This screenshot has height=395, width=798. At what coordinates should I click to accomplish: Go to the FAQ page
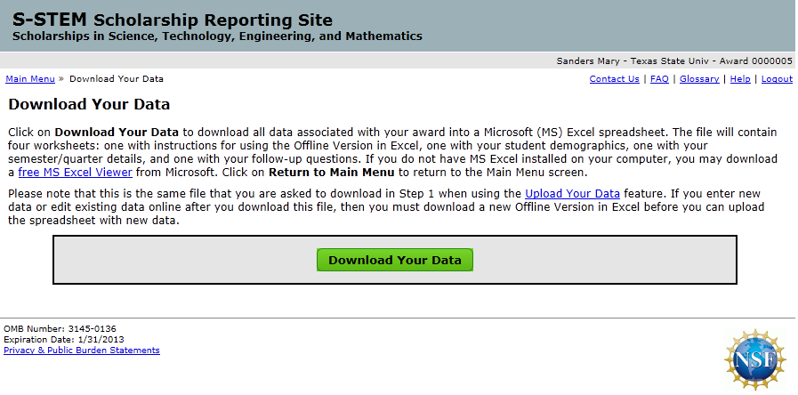pyautogui.click(x=659, y=79)
